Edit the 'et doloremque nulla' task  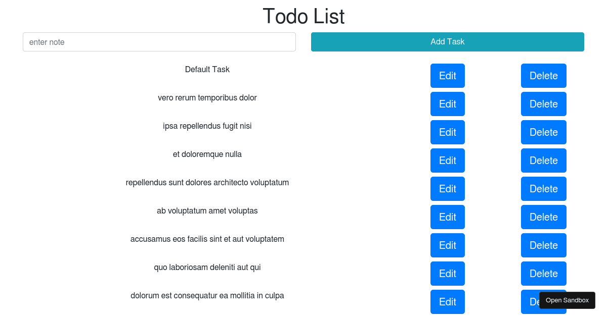point(447,161)
